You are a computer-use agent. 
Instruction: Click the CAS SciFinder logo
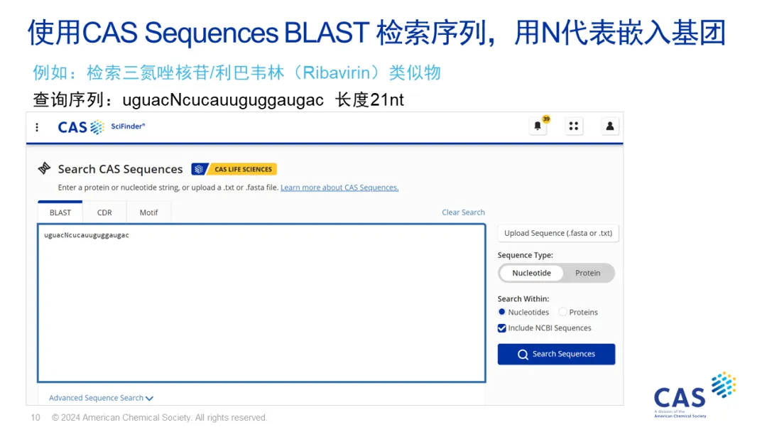(x=102, y=126)
